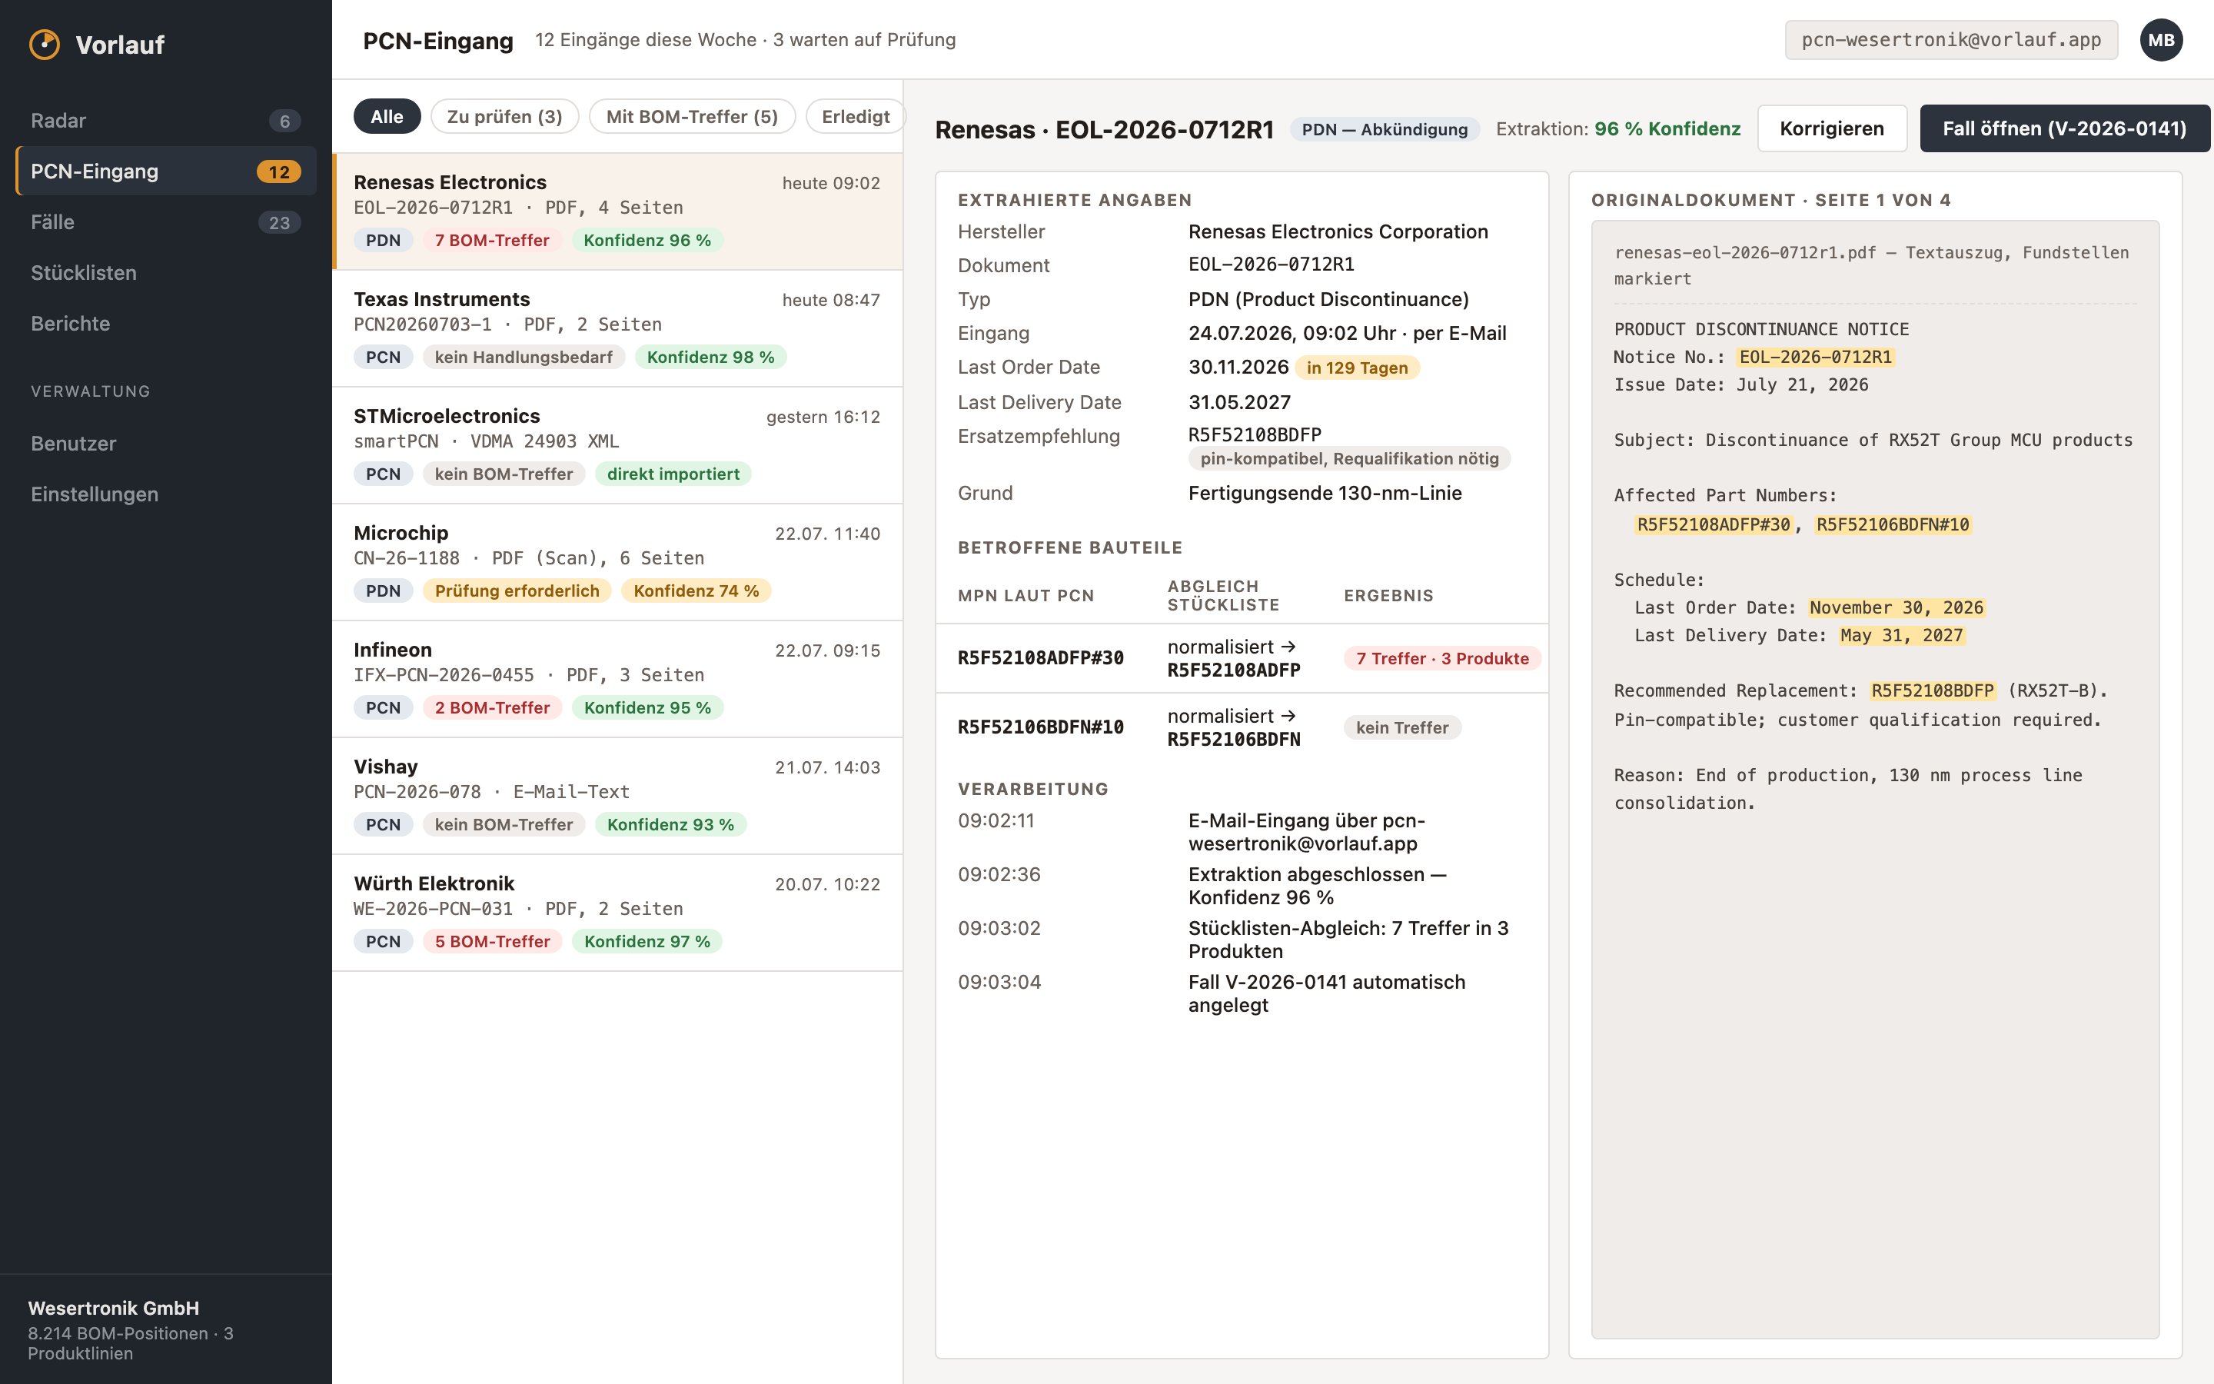Click kein BOM-Treffer tag on Vishay entry

[504, 825]
